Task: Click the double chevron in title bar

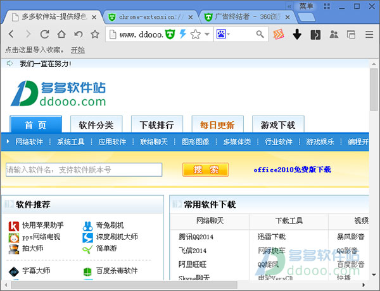Action: [x=289, y=6]
